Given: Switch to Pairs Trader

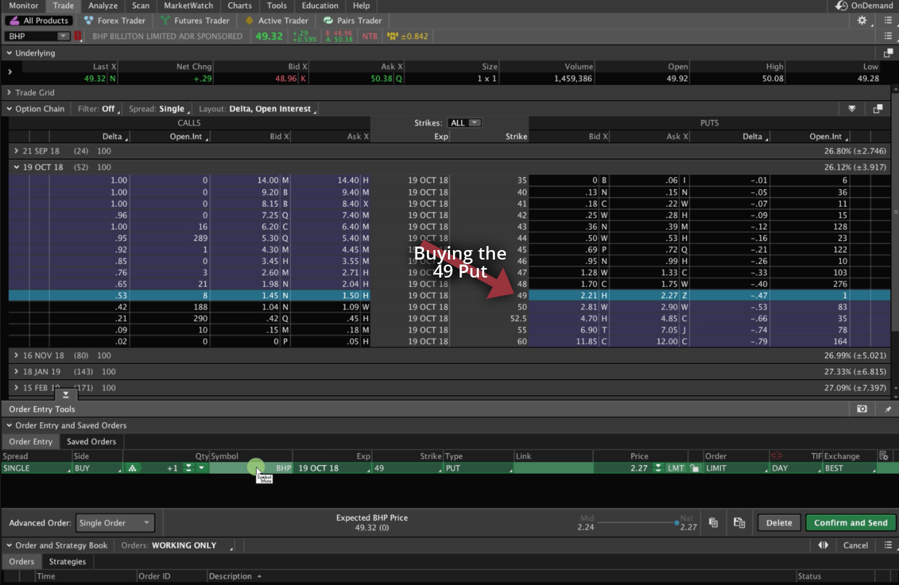Looking at the screenshot, I should click(353, 20).
